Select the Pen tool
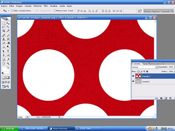This screenshot has height=131, width=175. click(4, 55)
